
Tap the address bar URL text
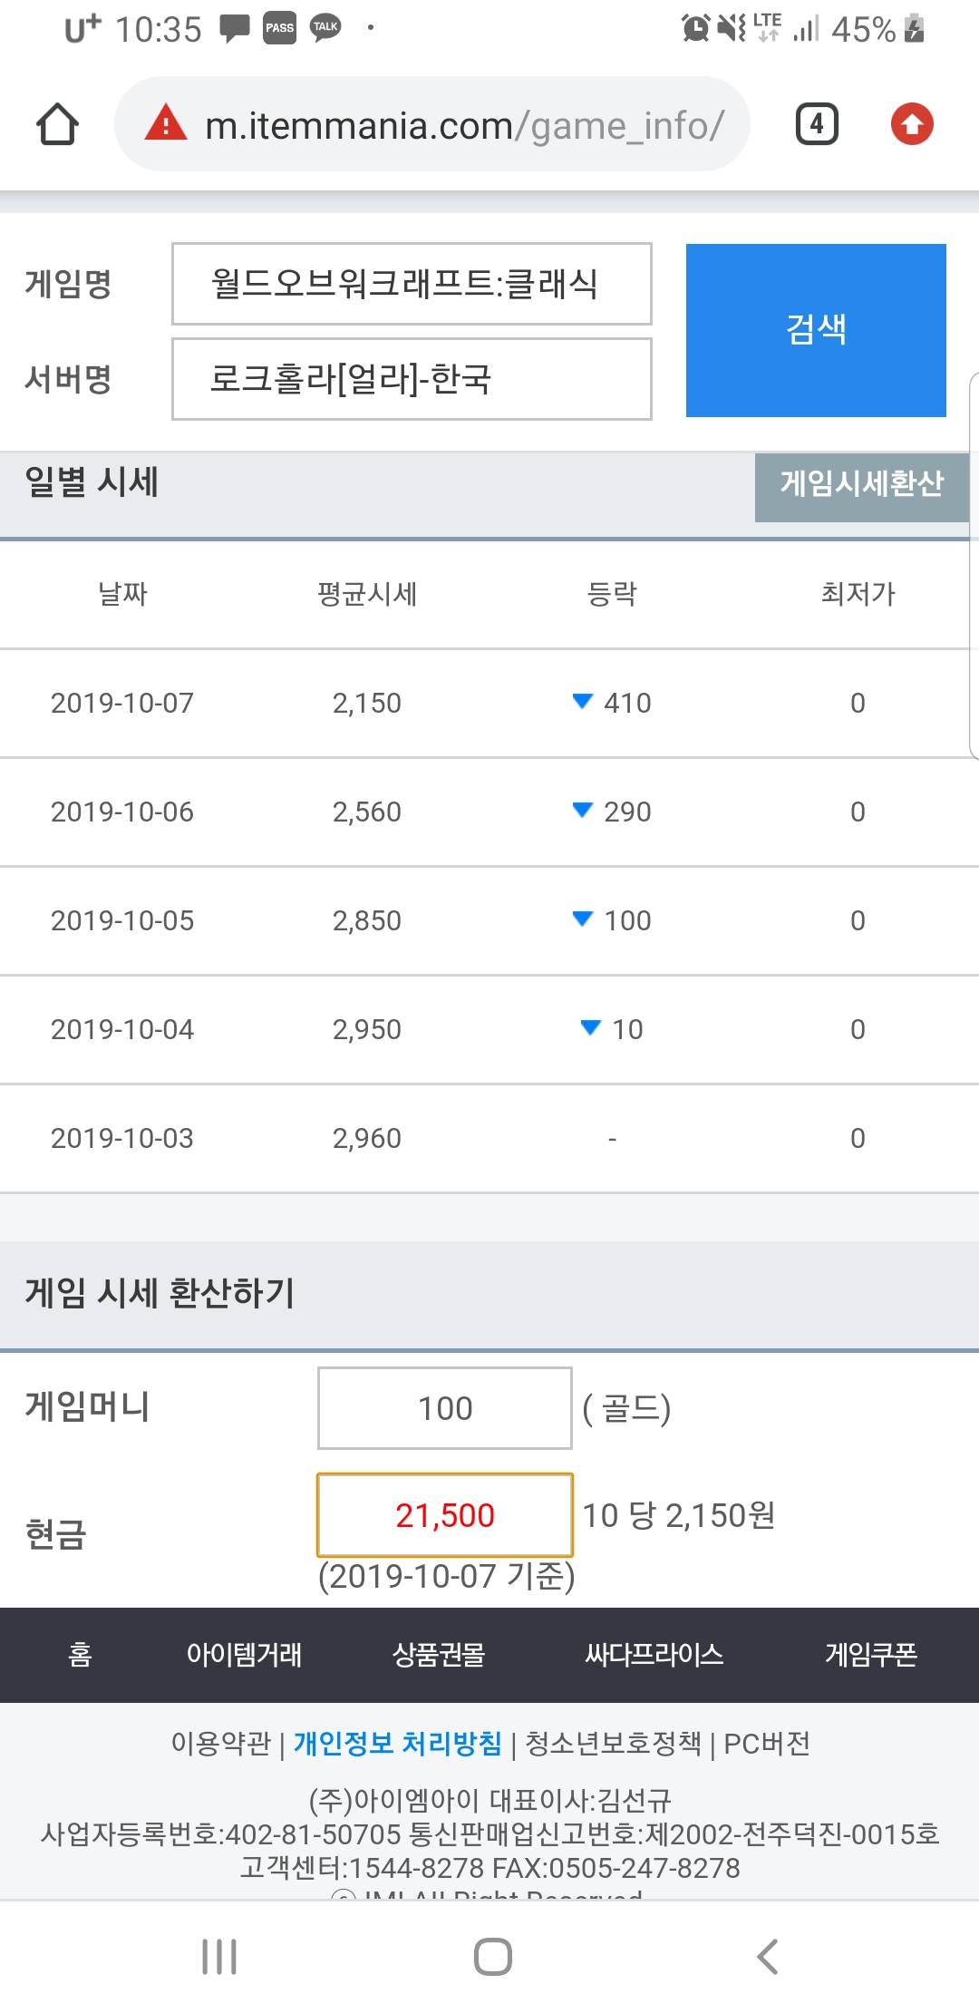coord(464,125)
